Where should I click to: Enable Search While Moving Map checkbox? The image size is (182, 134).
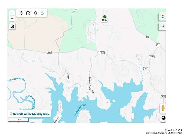[11, 114]
